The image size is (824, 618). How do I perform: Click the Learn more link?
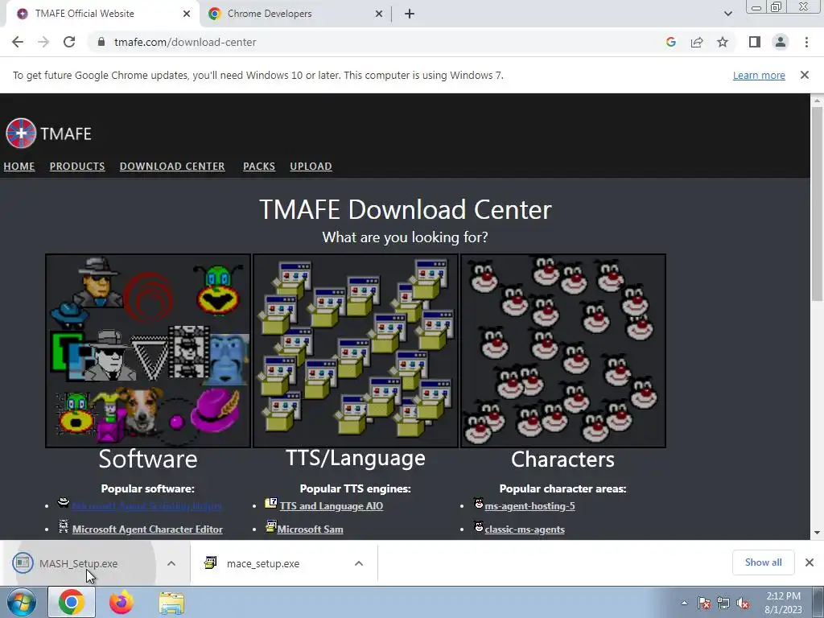tap(759, 75)
